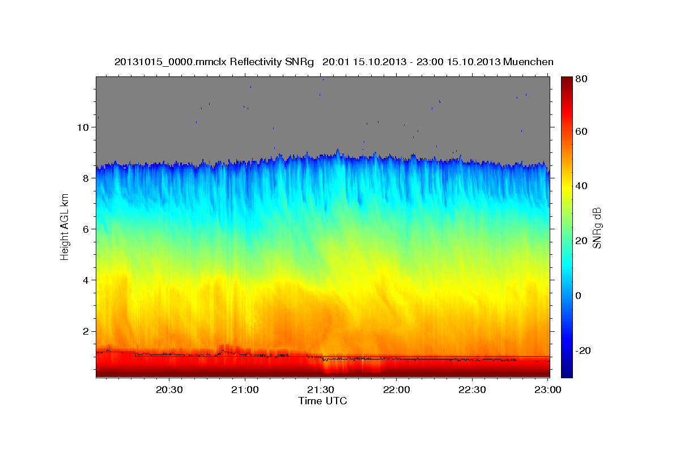
Task: Click the colorbar value 0
Action: (579, 296)
